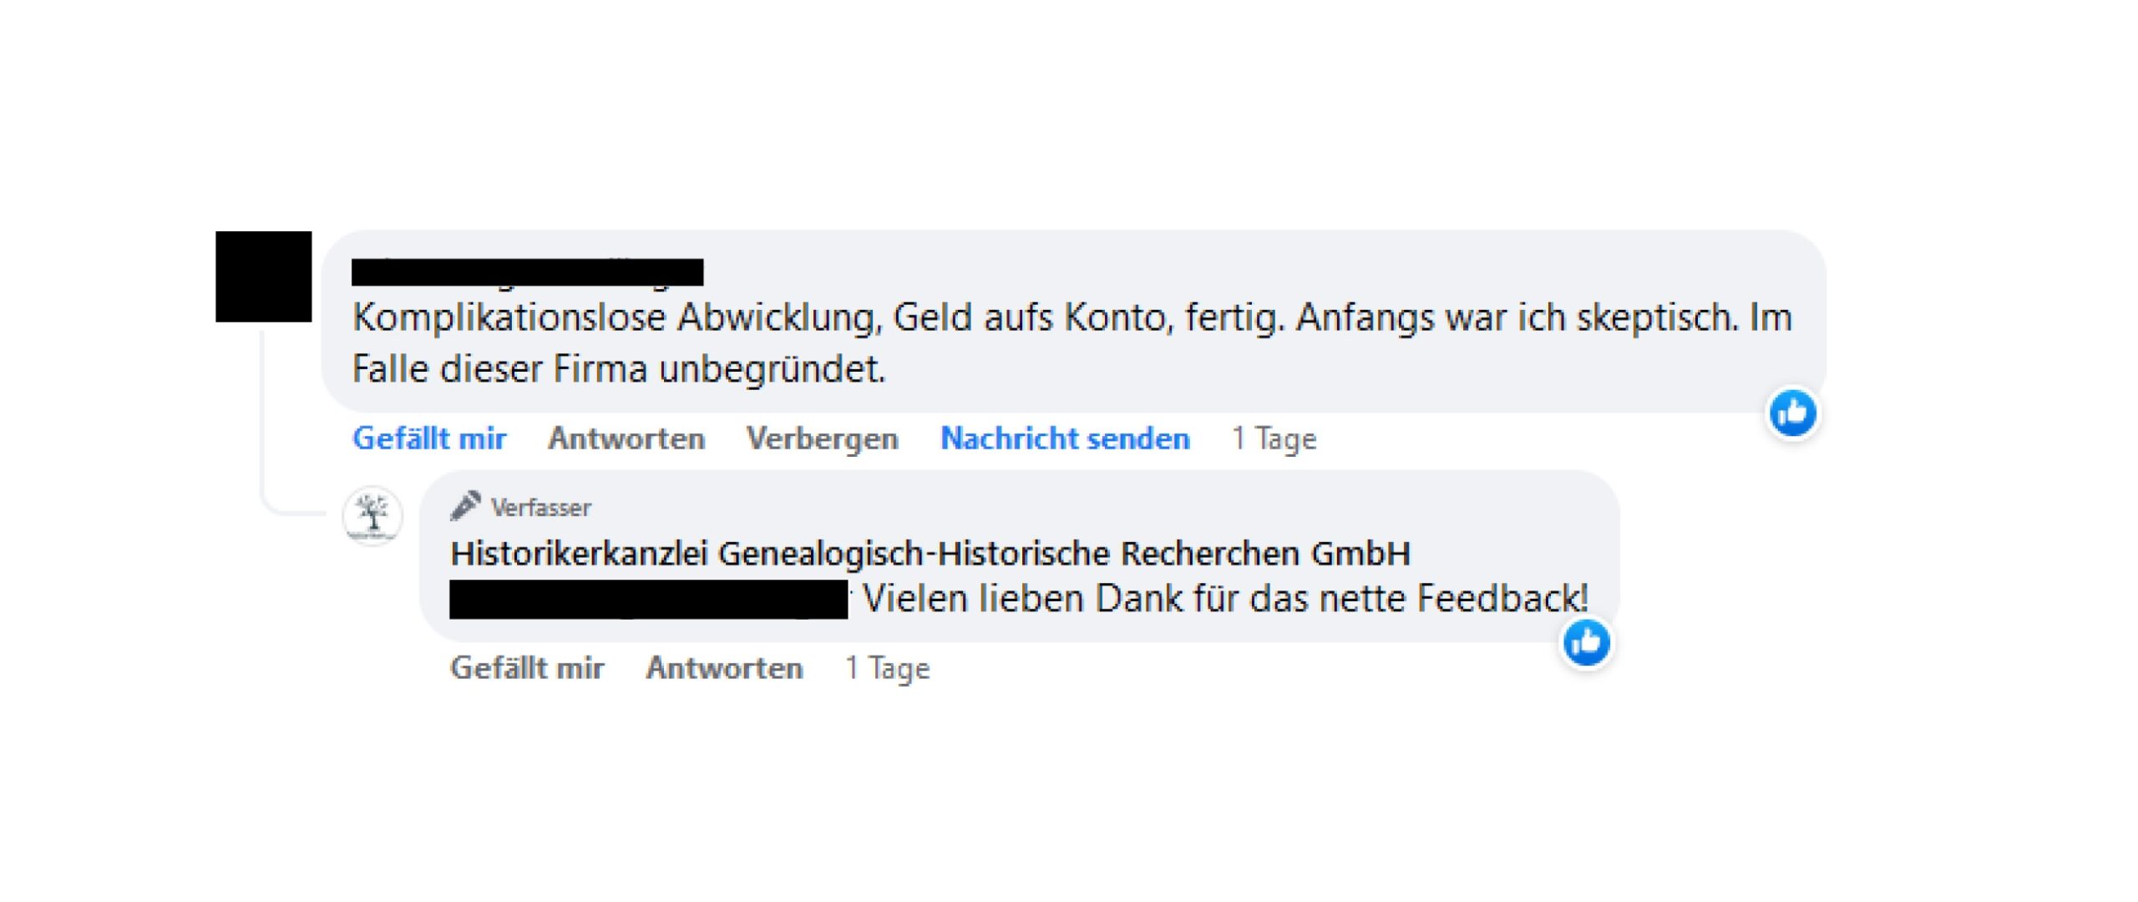Viewport: 2138px width, 902px height.
Task: Click the redacted mention in the reply
Action: pos(648,599)
